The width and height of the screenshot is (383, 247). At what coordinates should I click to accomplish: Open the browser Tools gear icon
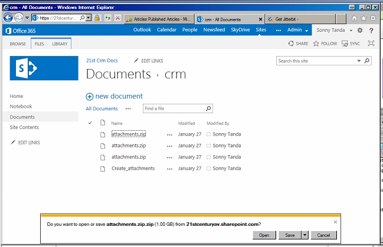[373, 18]
